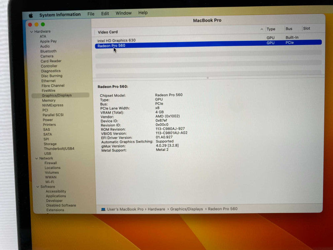Image resolution: width=333 pixels, height=250 pixels.
Task: Select SPI in the sidebar
Action: [46, 139]
